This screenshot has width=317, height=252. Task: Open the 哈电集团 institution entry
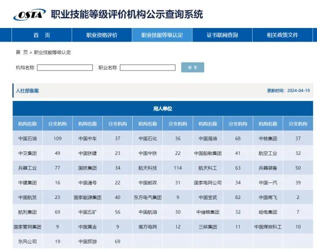pyautogui.click(x=268, y=212)
